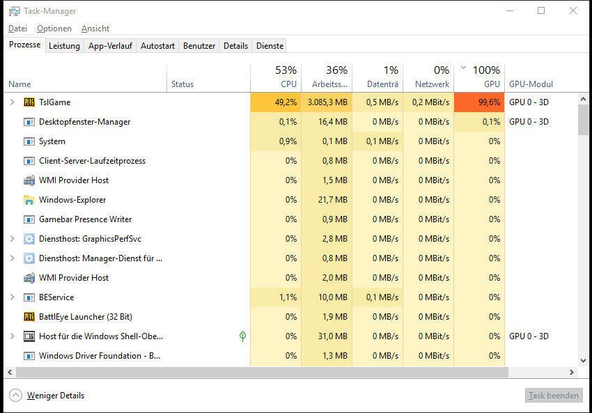The height and width of the screenshot is (413, 592).
Task: Expand the BEService process group
Action: [13, 297]
